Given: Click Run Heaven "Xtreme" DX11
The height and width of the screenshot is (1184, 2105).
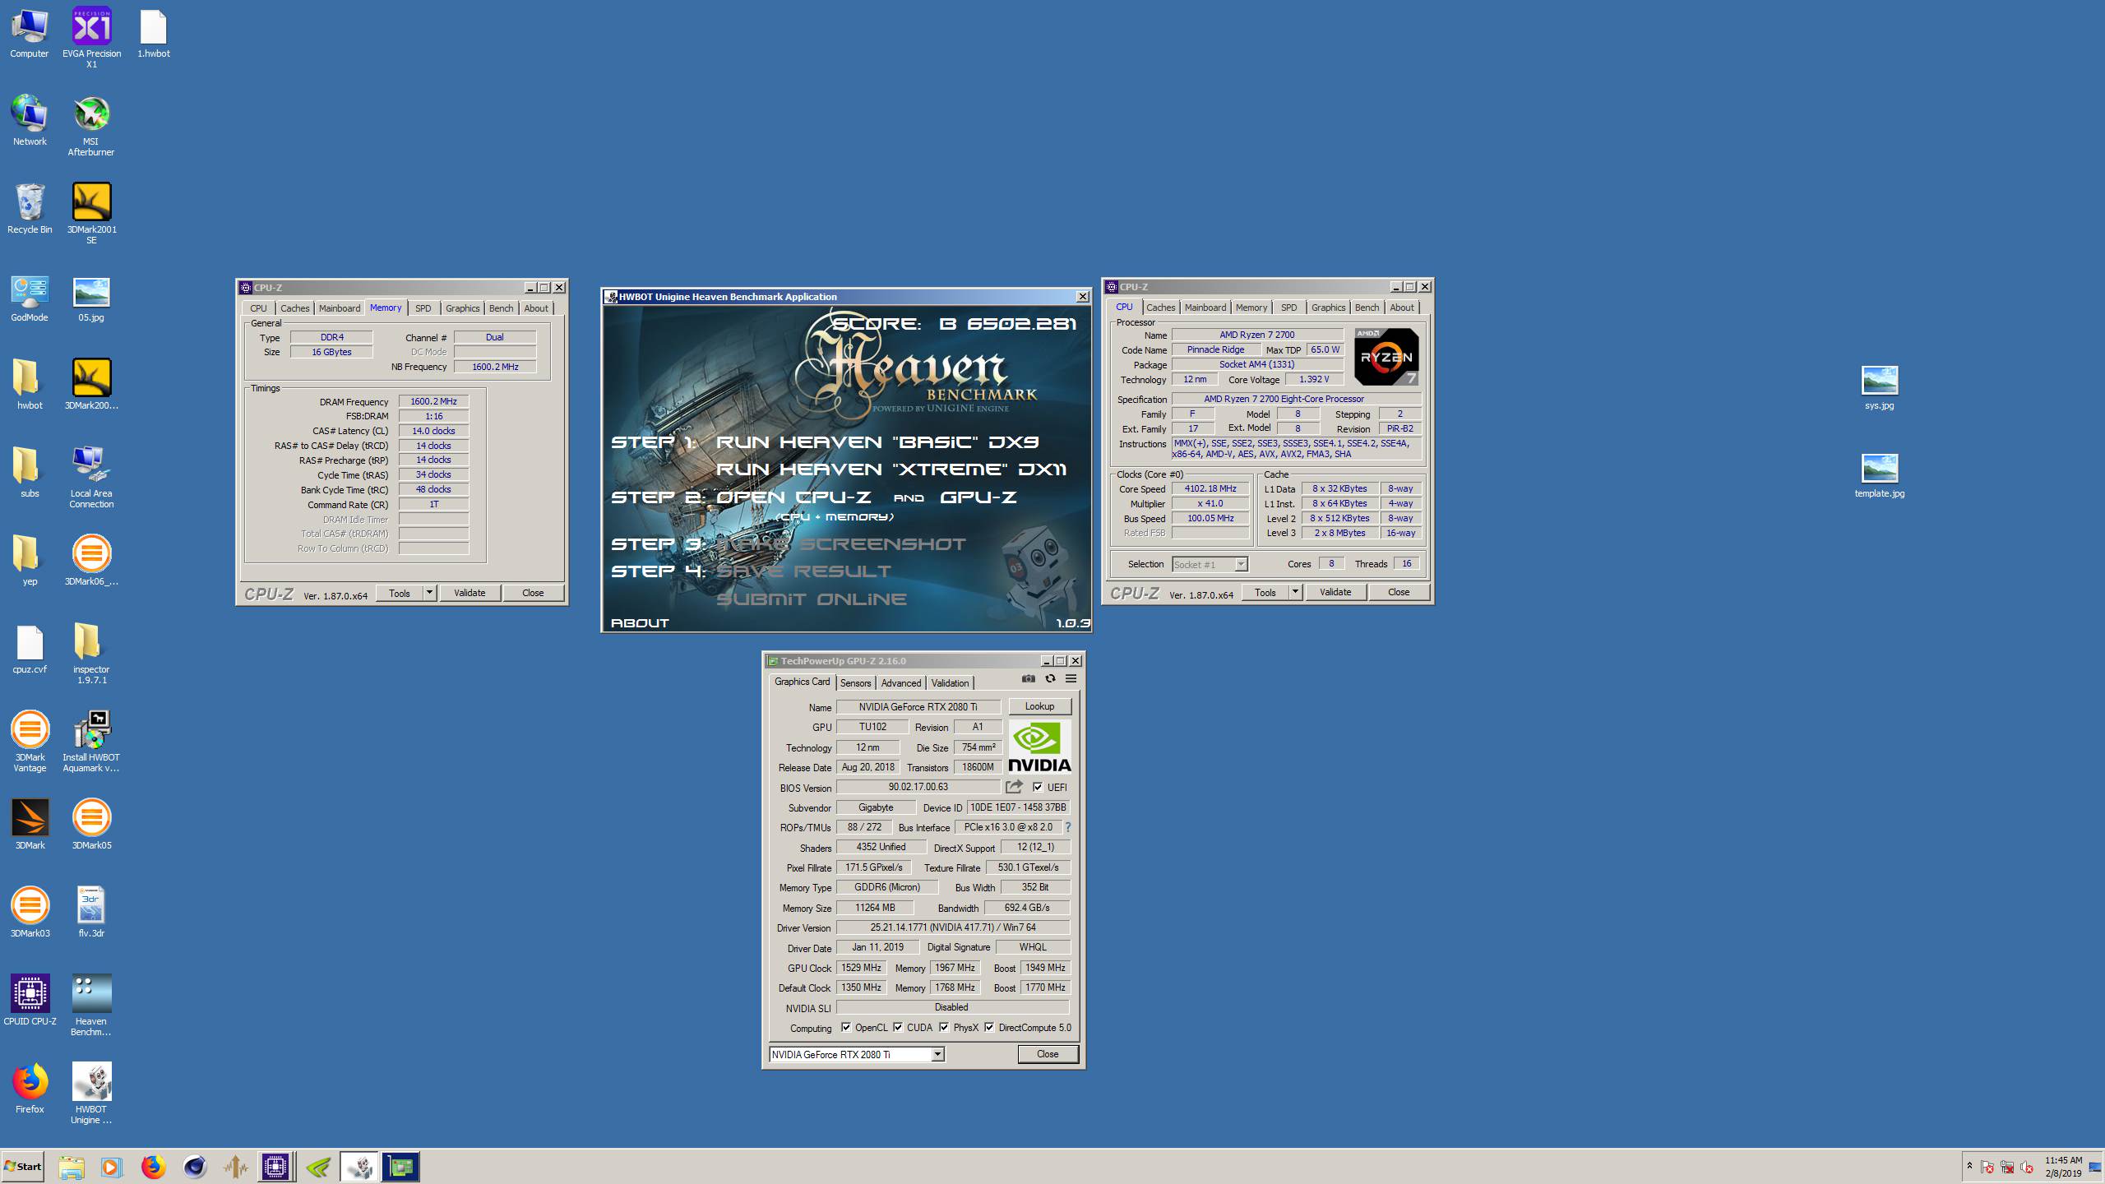Looking at the screenshot, I should (x=891, y=469).
